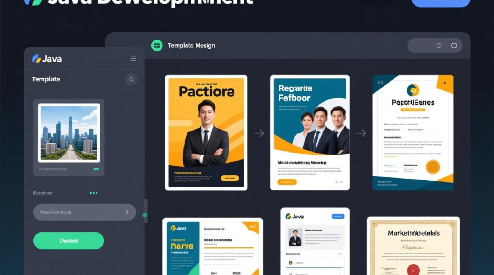
Task: Click the Template heading in the sidebar
Action: coord(46,79)
